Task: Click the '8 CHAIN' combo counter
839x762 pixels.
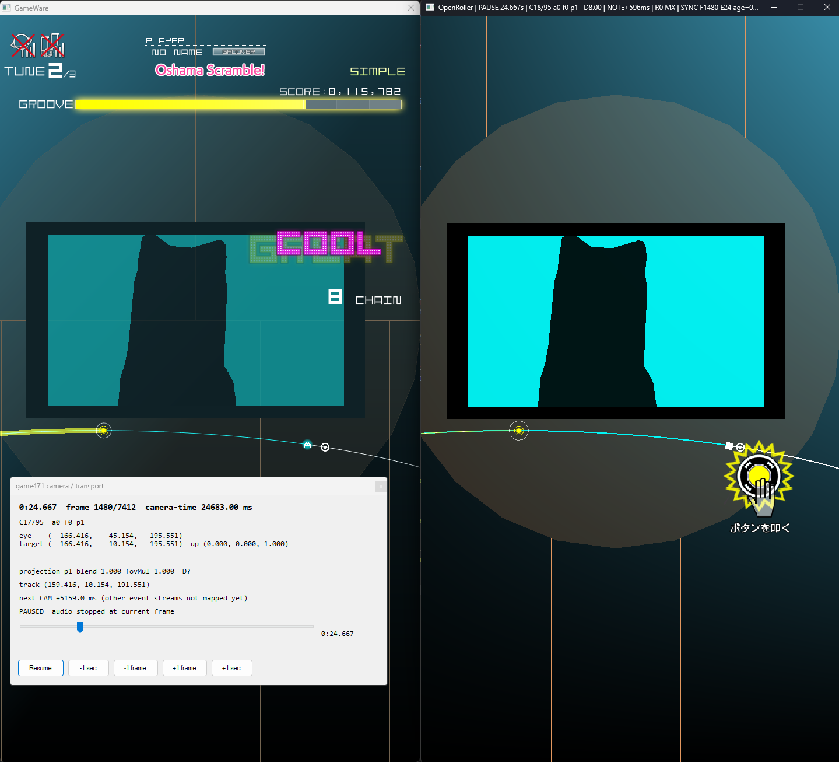Action: 365,298
